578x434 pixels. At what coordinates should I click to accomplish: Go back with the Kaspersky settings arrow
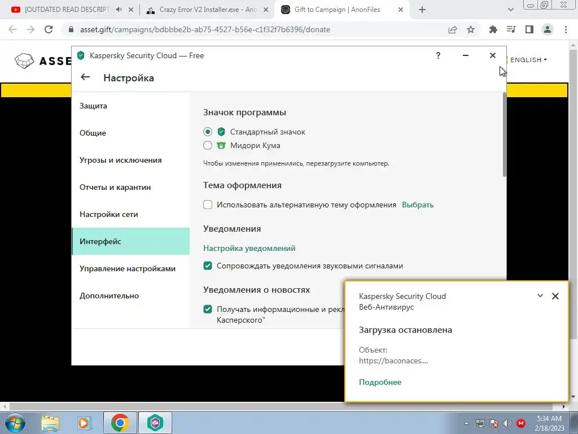point(85,77)
